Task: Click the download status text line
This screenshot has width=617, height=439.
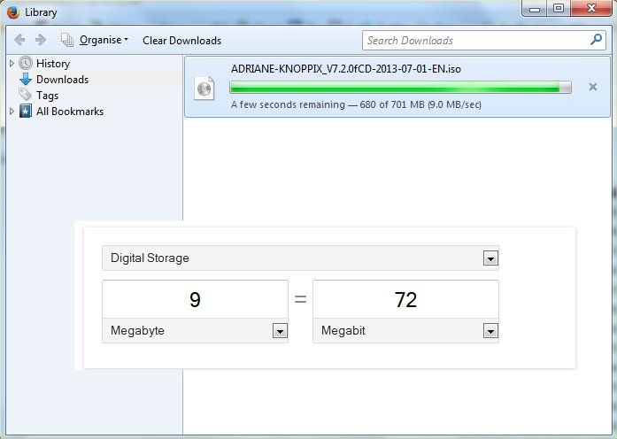Action: pos(356,104)
